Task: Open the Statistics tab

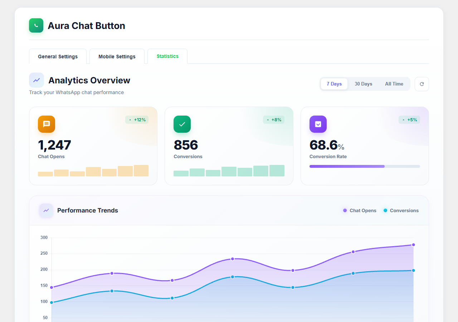Action: tap(167, 56)
